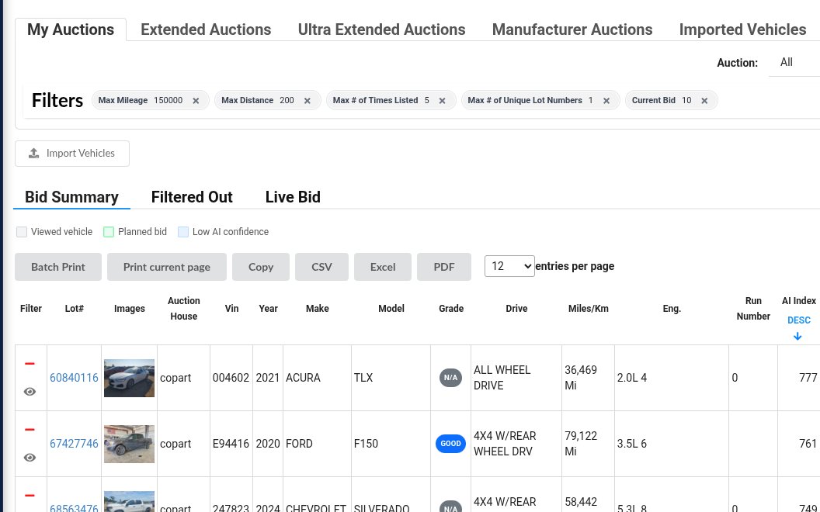Sort by the Eng. column header

point(672,309)
